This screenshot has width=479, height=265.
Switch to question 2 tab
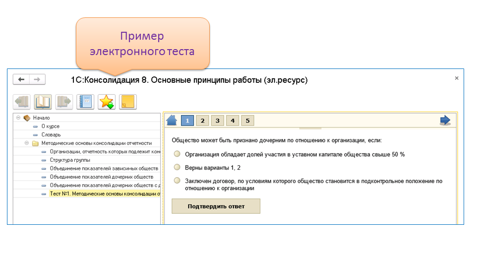tap(202, 121)
